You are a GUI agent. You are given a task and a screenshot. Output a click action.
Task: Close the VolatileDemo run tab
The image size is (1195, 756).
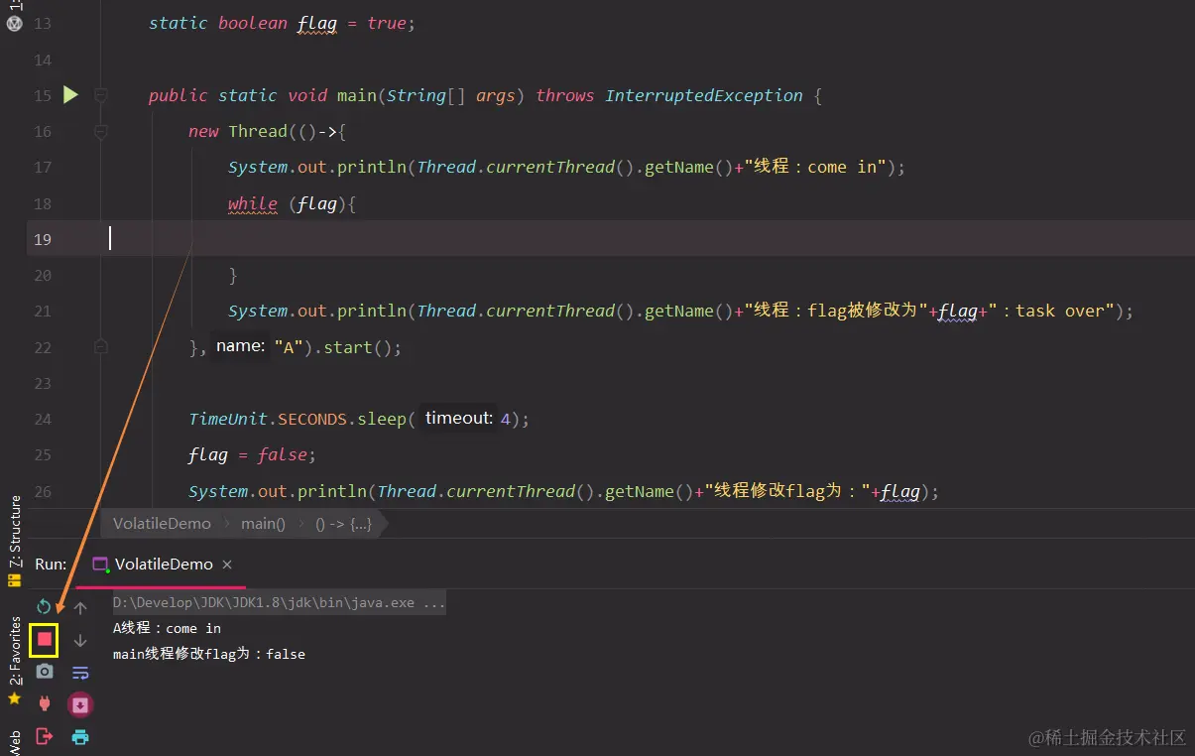pos(227,564)
